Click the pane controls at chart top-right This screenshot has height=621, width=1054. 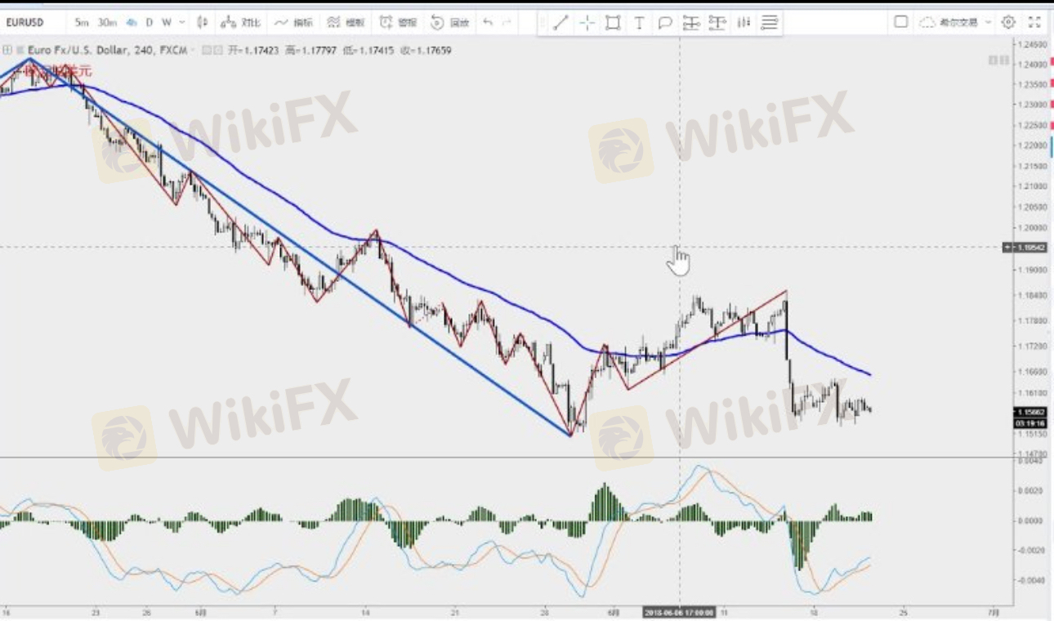pos(998,60)
